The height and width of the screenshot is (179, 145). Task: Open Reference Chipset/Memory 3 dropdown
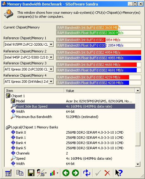coord(51,69)
